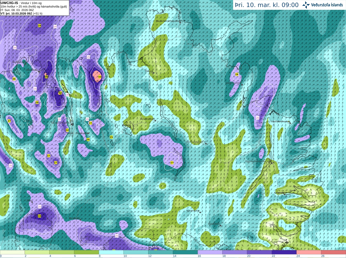Click the Mývatnsöræfi station label
This screenshot has width=346, height=258.
click(147, 119)
